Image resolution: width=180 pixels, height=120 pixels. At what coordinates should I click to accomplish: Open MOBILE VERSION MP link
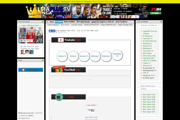91,25
